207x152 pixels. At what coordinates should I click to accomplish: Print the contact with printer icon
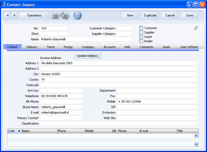click(x=55, y=16)
